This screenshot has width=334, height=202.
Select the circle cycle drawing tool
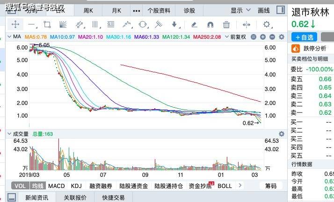143,25
